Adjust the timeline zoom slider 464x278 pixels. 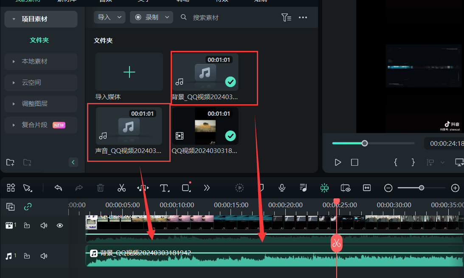421,188
